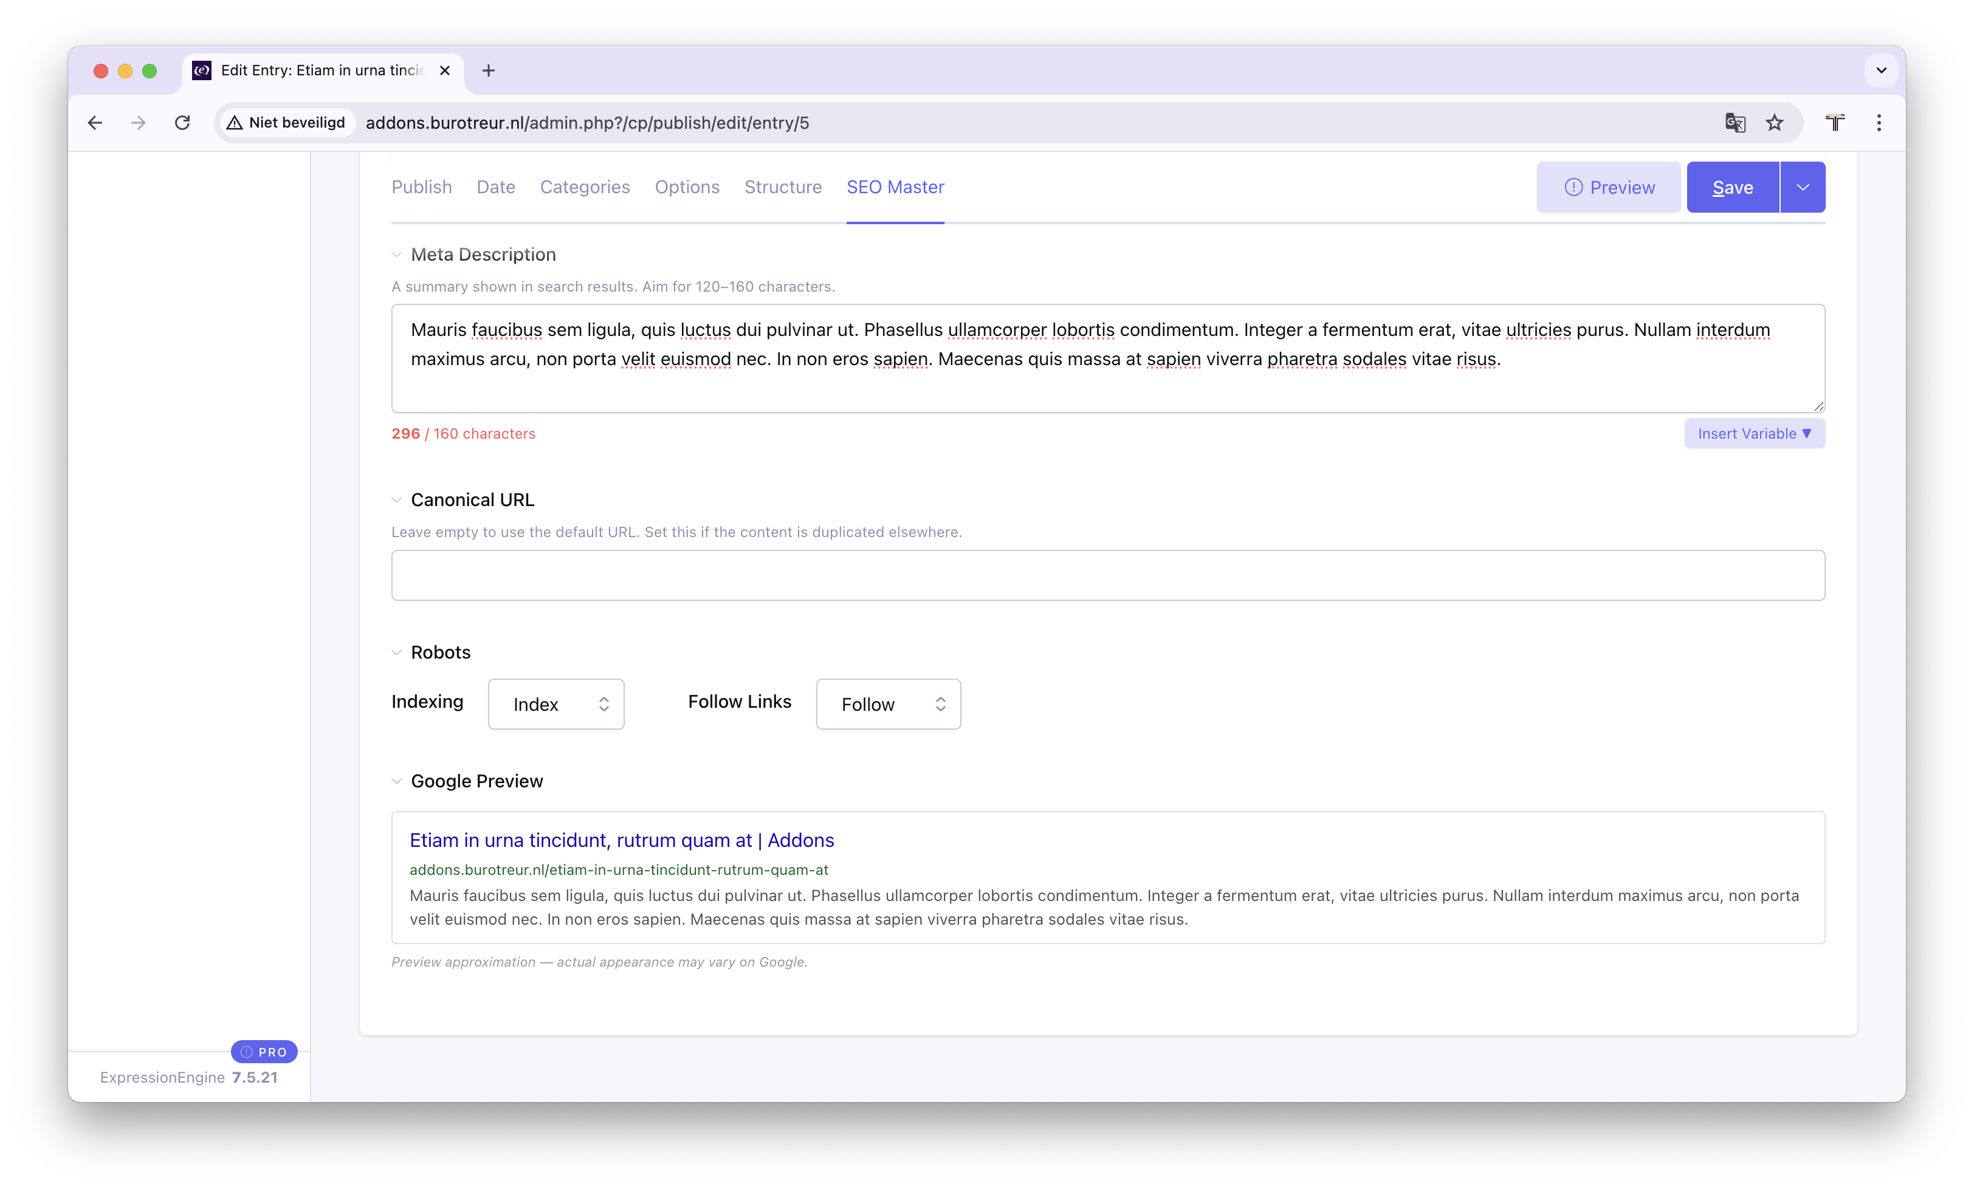The height and width of the screenshot is (1192, 1974).
Task: Bookmark the page via the star icon
Action: tap(1775, 123)
